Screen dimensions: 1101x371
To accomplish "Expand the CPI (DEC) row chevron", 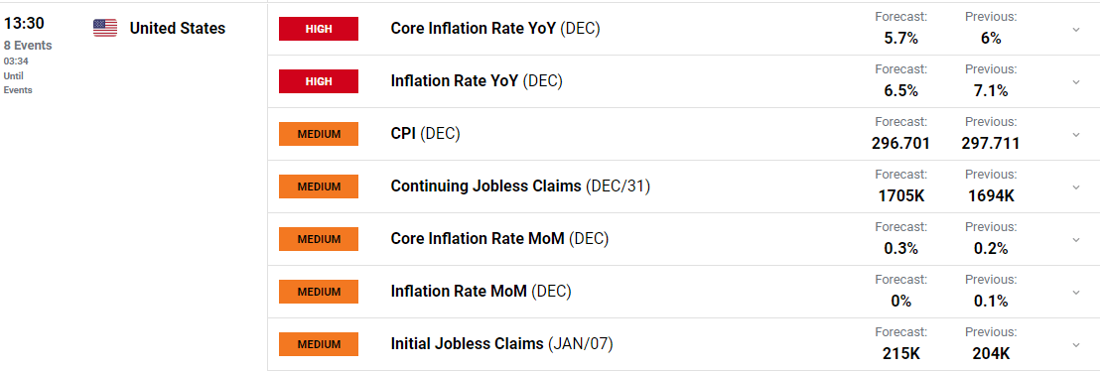I will click(1076, 135).
